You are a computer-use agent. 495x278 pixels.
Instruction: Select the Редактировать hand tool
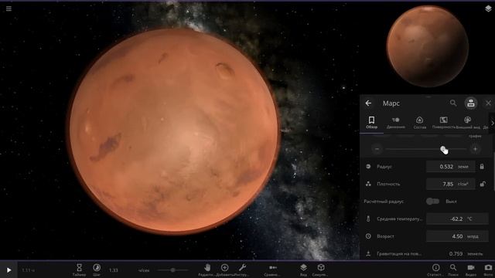[x=207, y=270]
